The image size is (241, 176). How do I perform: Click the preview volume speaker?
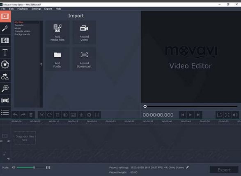click(235, 115)
